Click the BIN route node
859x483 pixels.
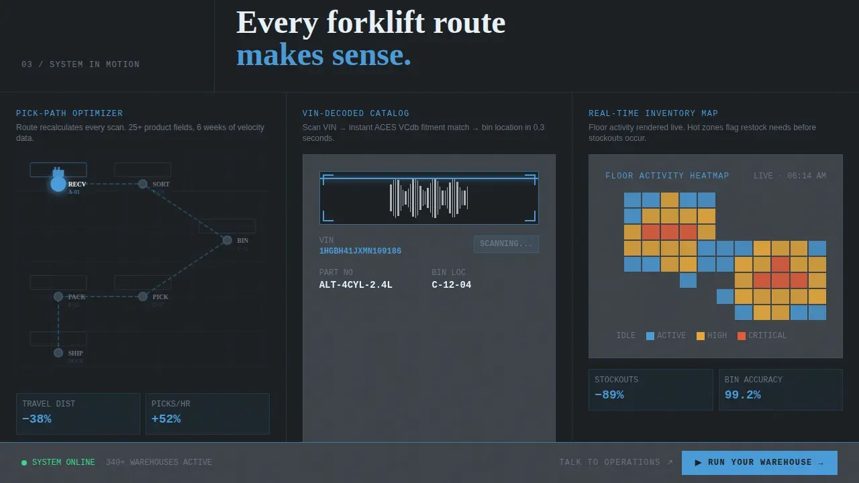pos(227,240)
